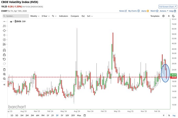Click the green 21.17 price label
Viewport: 178px width, 118px height.
(174, 75)
